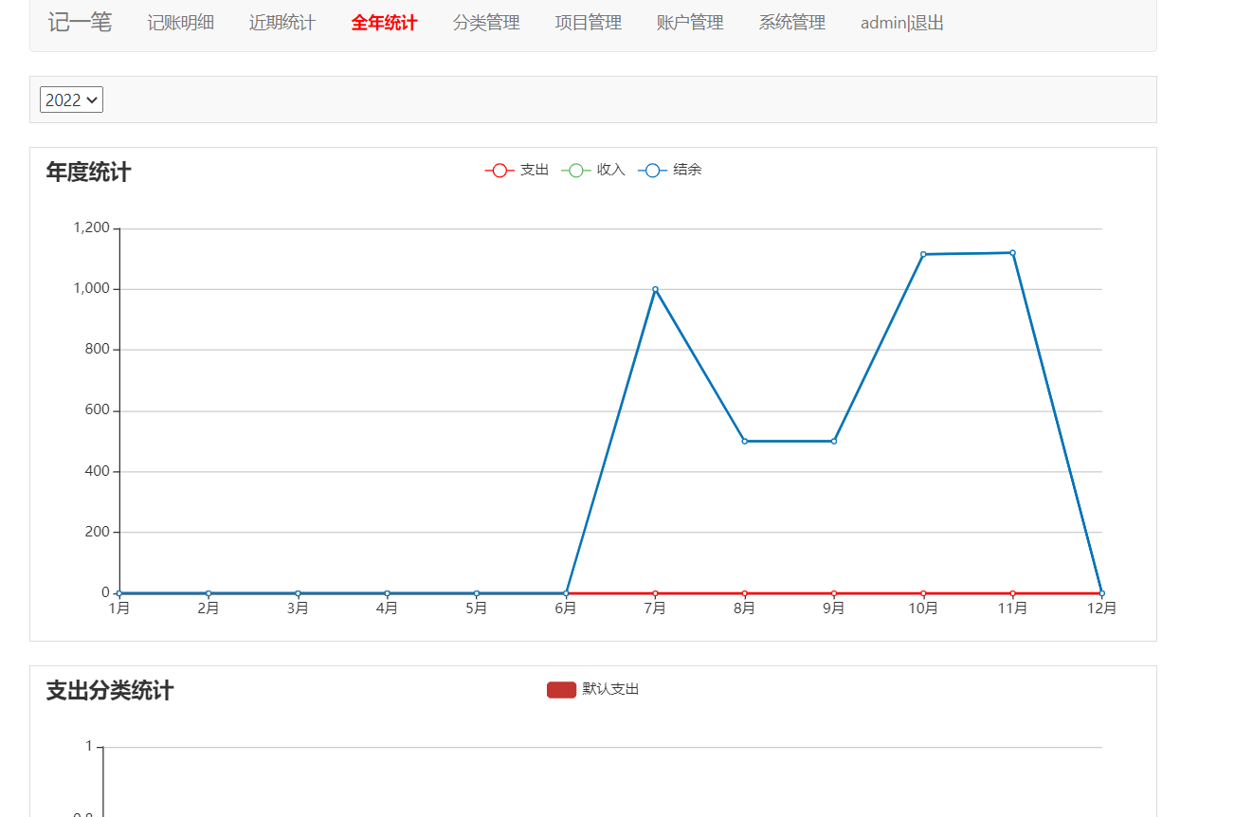Click the blue circle icon beside 结余

pos(651,170)
